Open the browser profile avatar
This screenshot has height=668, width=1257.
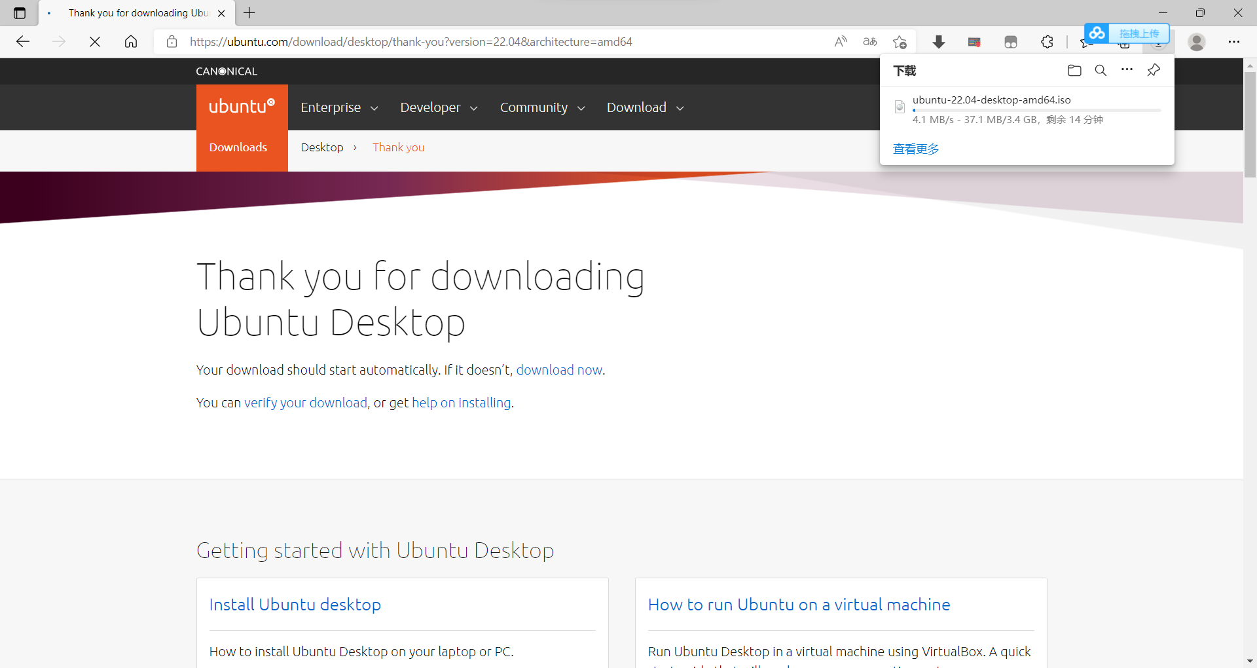[1197, 42]
